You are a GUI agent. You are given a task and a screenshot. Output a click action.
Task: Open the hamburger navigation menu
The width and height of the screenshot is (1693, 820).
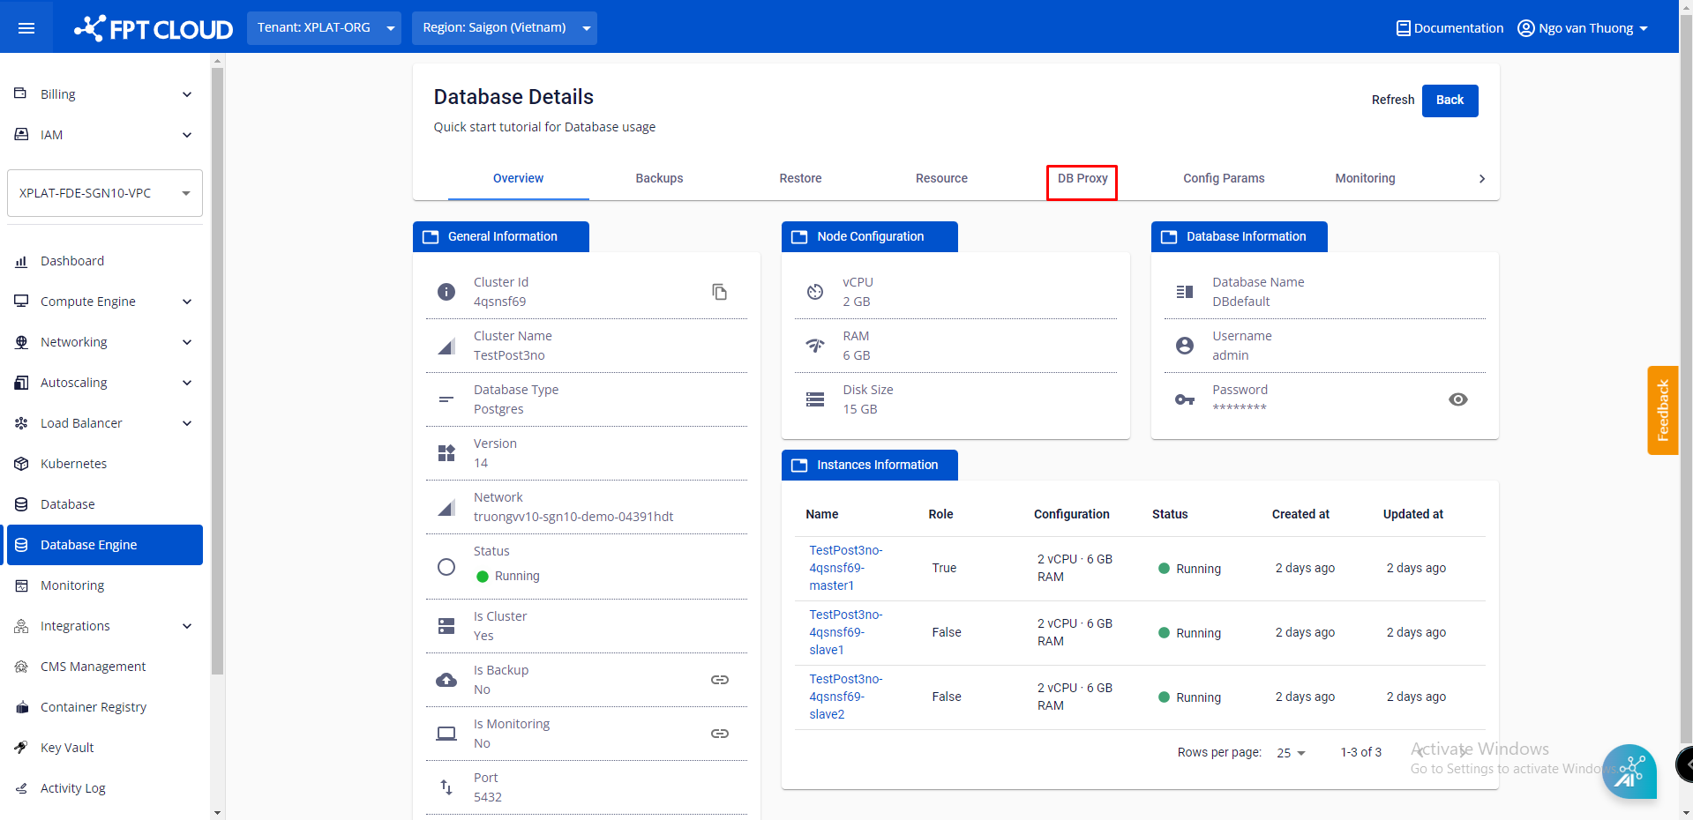(x=26, y=28)
